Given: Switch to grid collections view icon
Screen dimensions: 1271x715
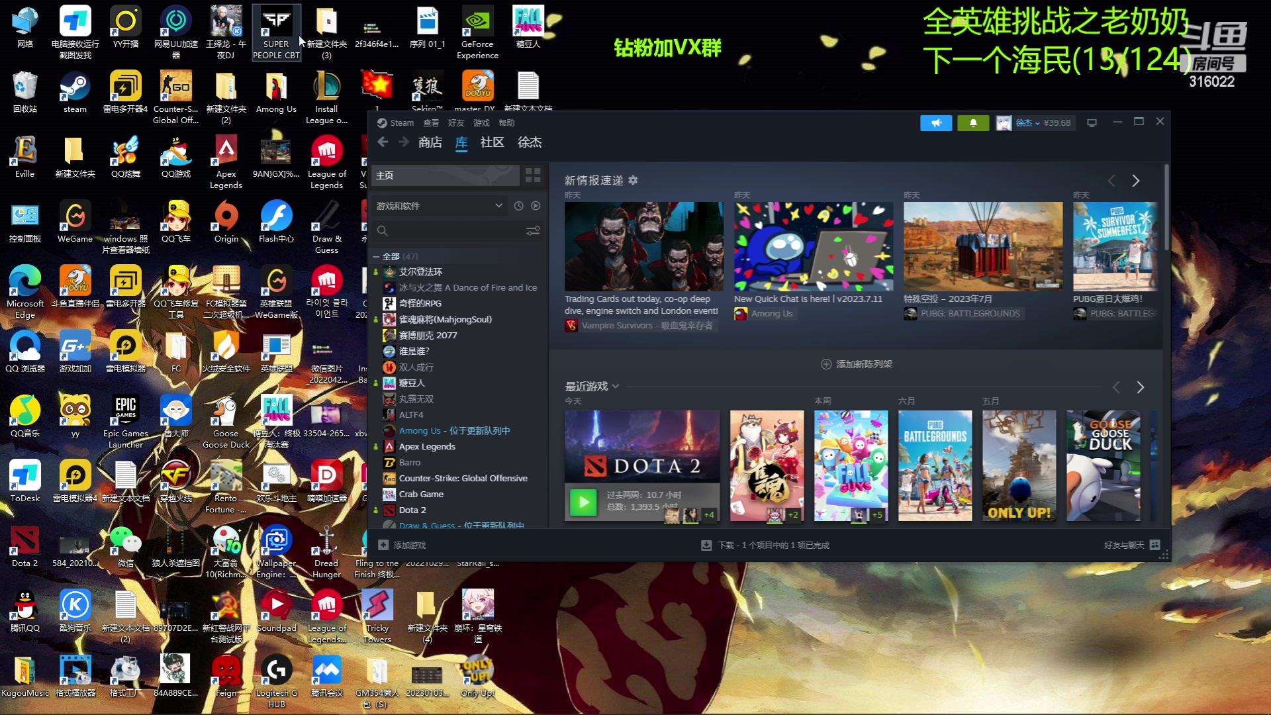Looking at the screenshot, I should [x=533, y=175].
